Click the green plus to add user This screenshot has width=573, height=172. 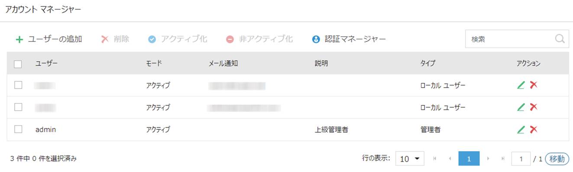coord(19,39)
